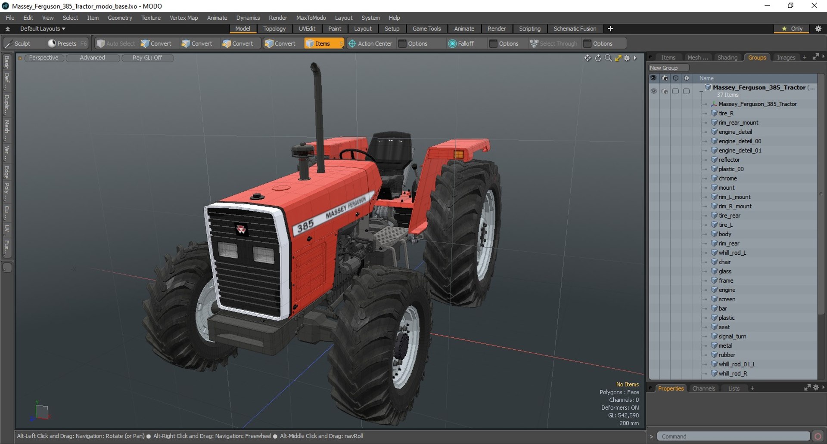Expand the left sidebar bottom button
Screen dimensions: 827x444
(7, 268)
